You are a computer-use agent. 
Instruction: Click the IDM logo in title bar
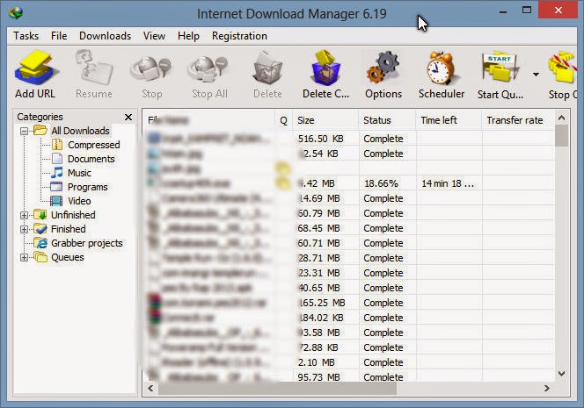pyautogui.click(x=16, y=13)
